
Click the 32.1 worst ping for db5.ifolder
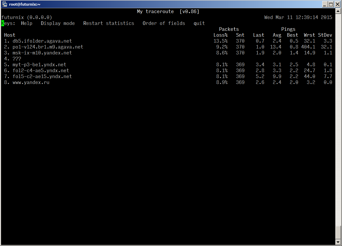310,41
